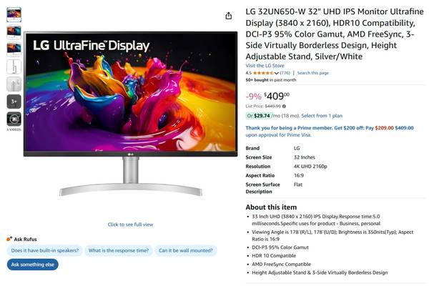Select the first monitor front-view thumbnail
The image size is (429, 286).
14,14
